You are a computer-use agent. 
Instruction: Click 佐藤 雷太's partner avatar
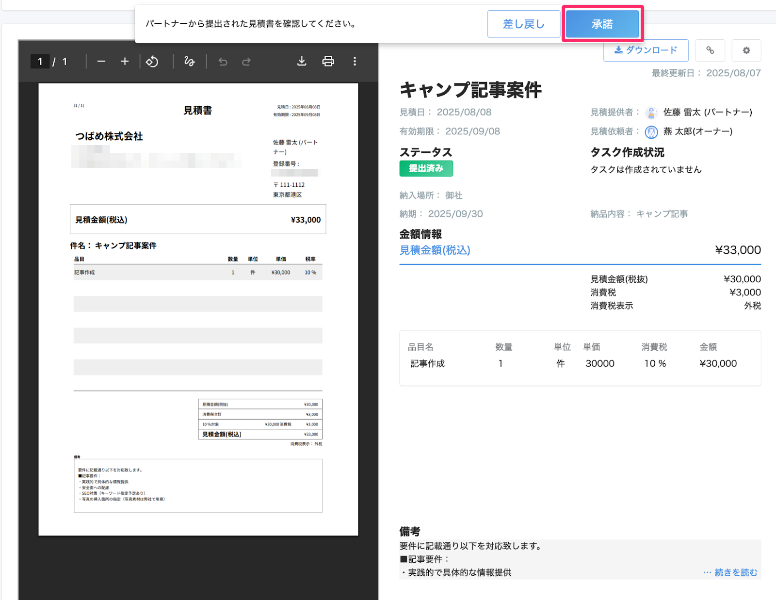coord(651,112)
